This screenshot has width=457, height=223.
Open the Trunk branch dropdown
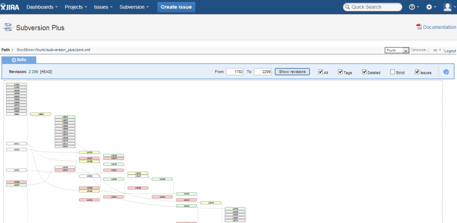(397, 50)
